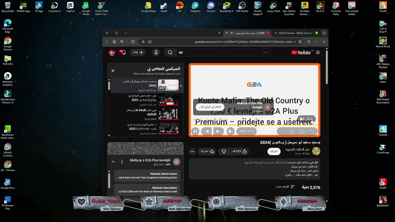Open Steam desktop shortcut

[x=164, y=7]
